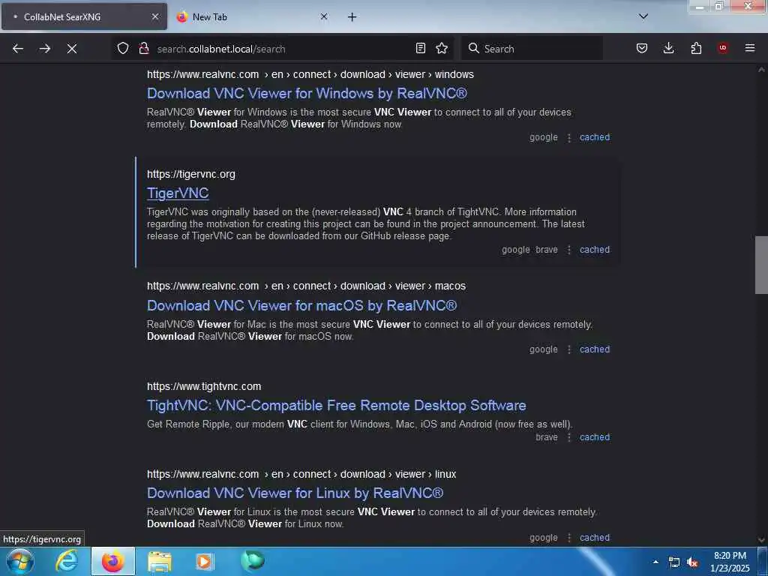Screen dimensions: 768x576
Task: Click the realvnc.com macos breadcrumb URL
Action: [306, 286]
